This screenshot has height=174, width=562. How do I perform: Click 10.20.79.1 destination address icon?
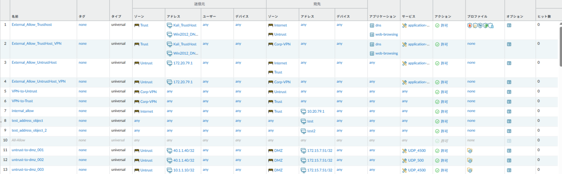(303, 111)
